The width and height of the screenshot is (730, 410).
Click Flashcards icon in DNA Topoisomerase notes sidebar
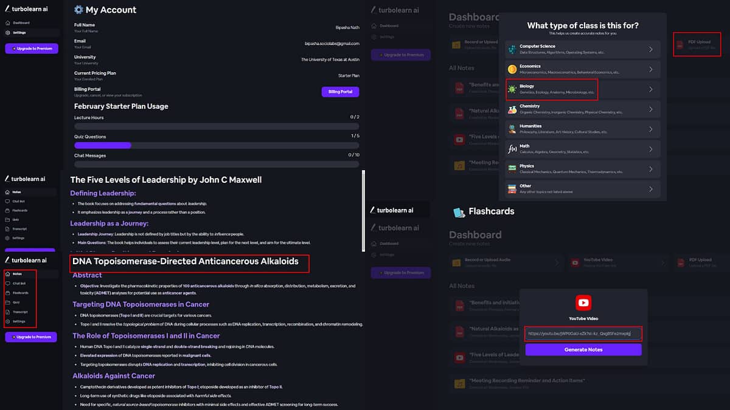(7, 293)
